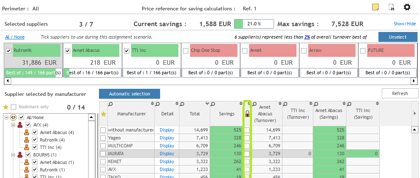420x178 pixels.
Task: Open the yellow sticky note icon
Action: pos(375,7)
